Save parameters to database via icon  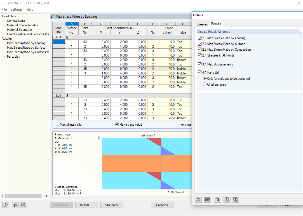[227, 199]
